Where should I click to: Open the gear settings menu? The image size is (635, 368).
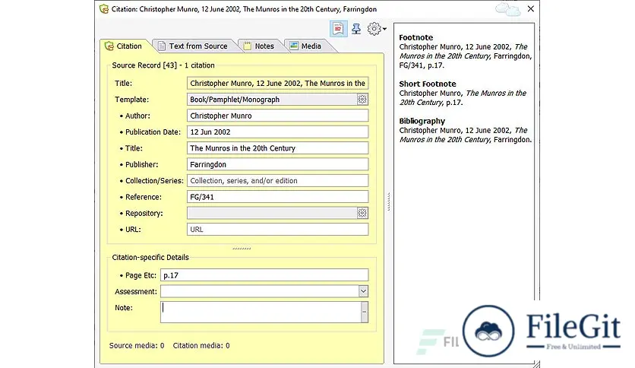(x=376, y=29)
